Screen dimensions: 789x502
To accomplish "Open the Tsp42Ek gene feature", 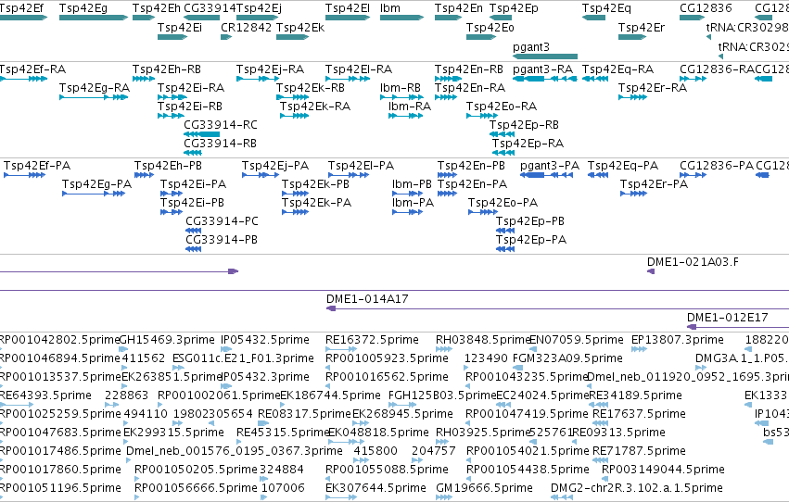I will 292,37.
